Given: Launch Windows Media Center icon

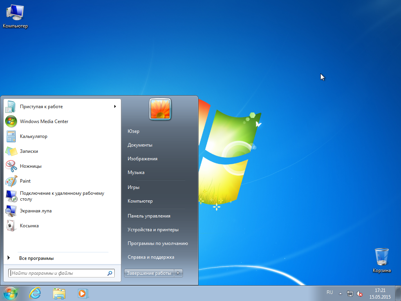Looking at the screenshot, I should [11, 121].
